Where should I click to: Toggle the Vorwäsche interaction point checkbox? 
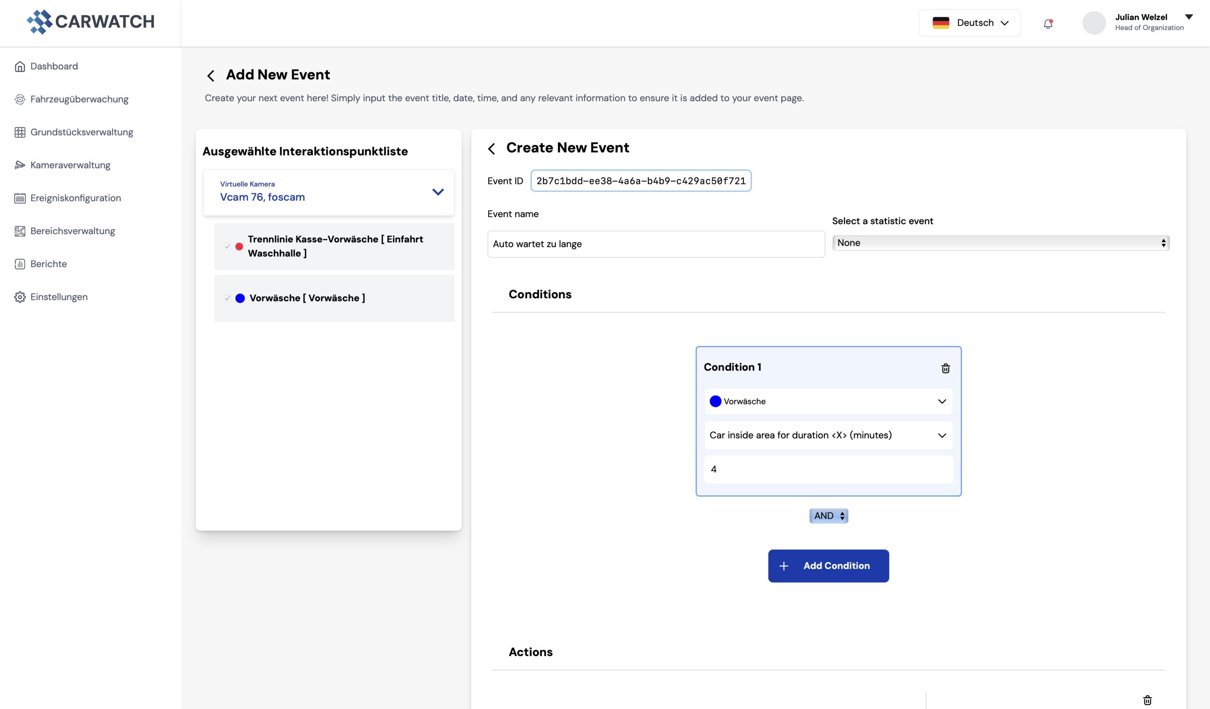tap(227, 298)
